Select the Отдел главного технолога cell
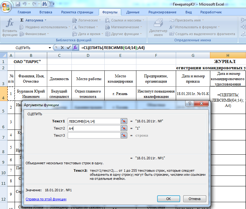The height and width of the screenshot is (209, 246). [x=88, y=94]
